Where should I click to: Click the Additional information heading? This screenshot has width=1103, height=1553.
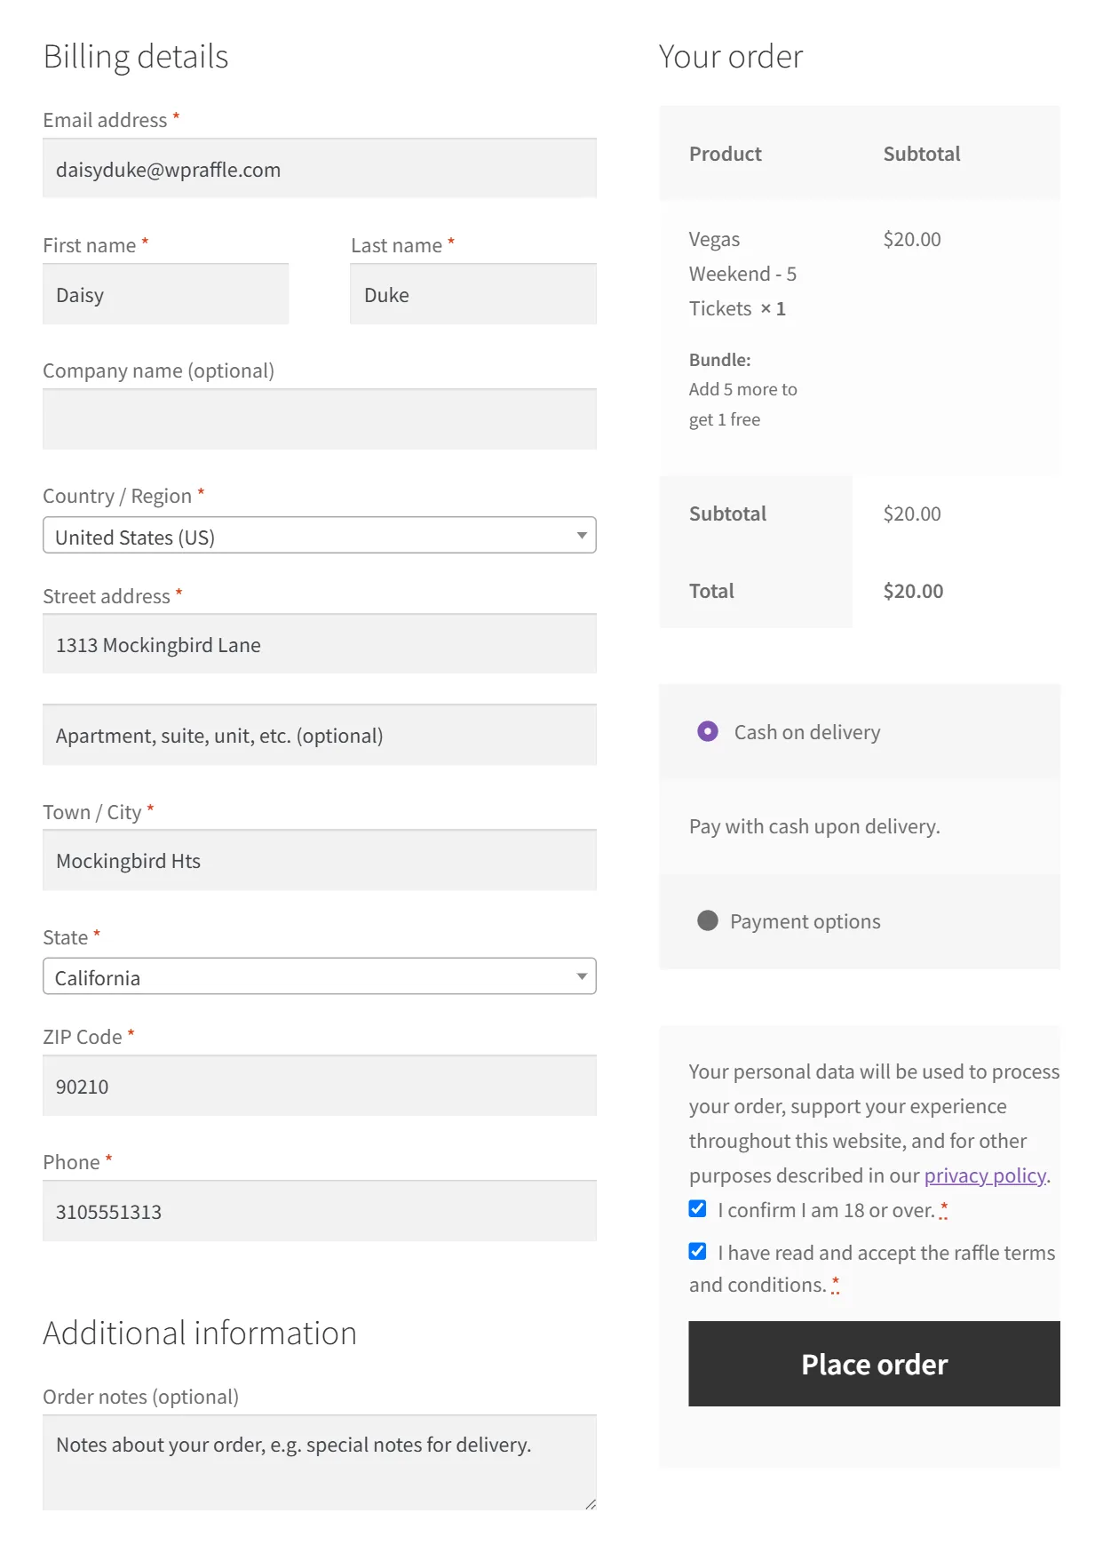tap(200, 1333)
